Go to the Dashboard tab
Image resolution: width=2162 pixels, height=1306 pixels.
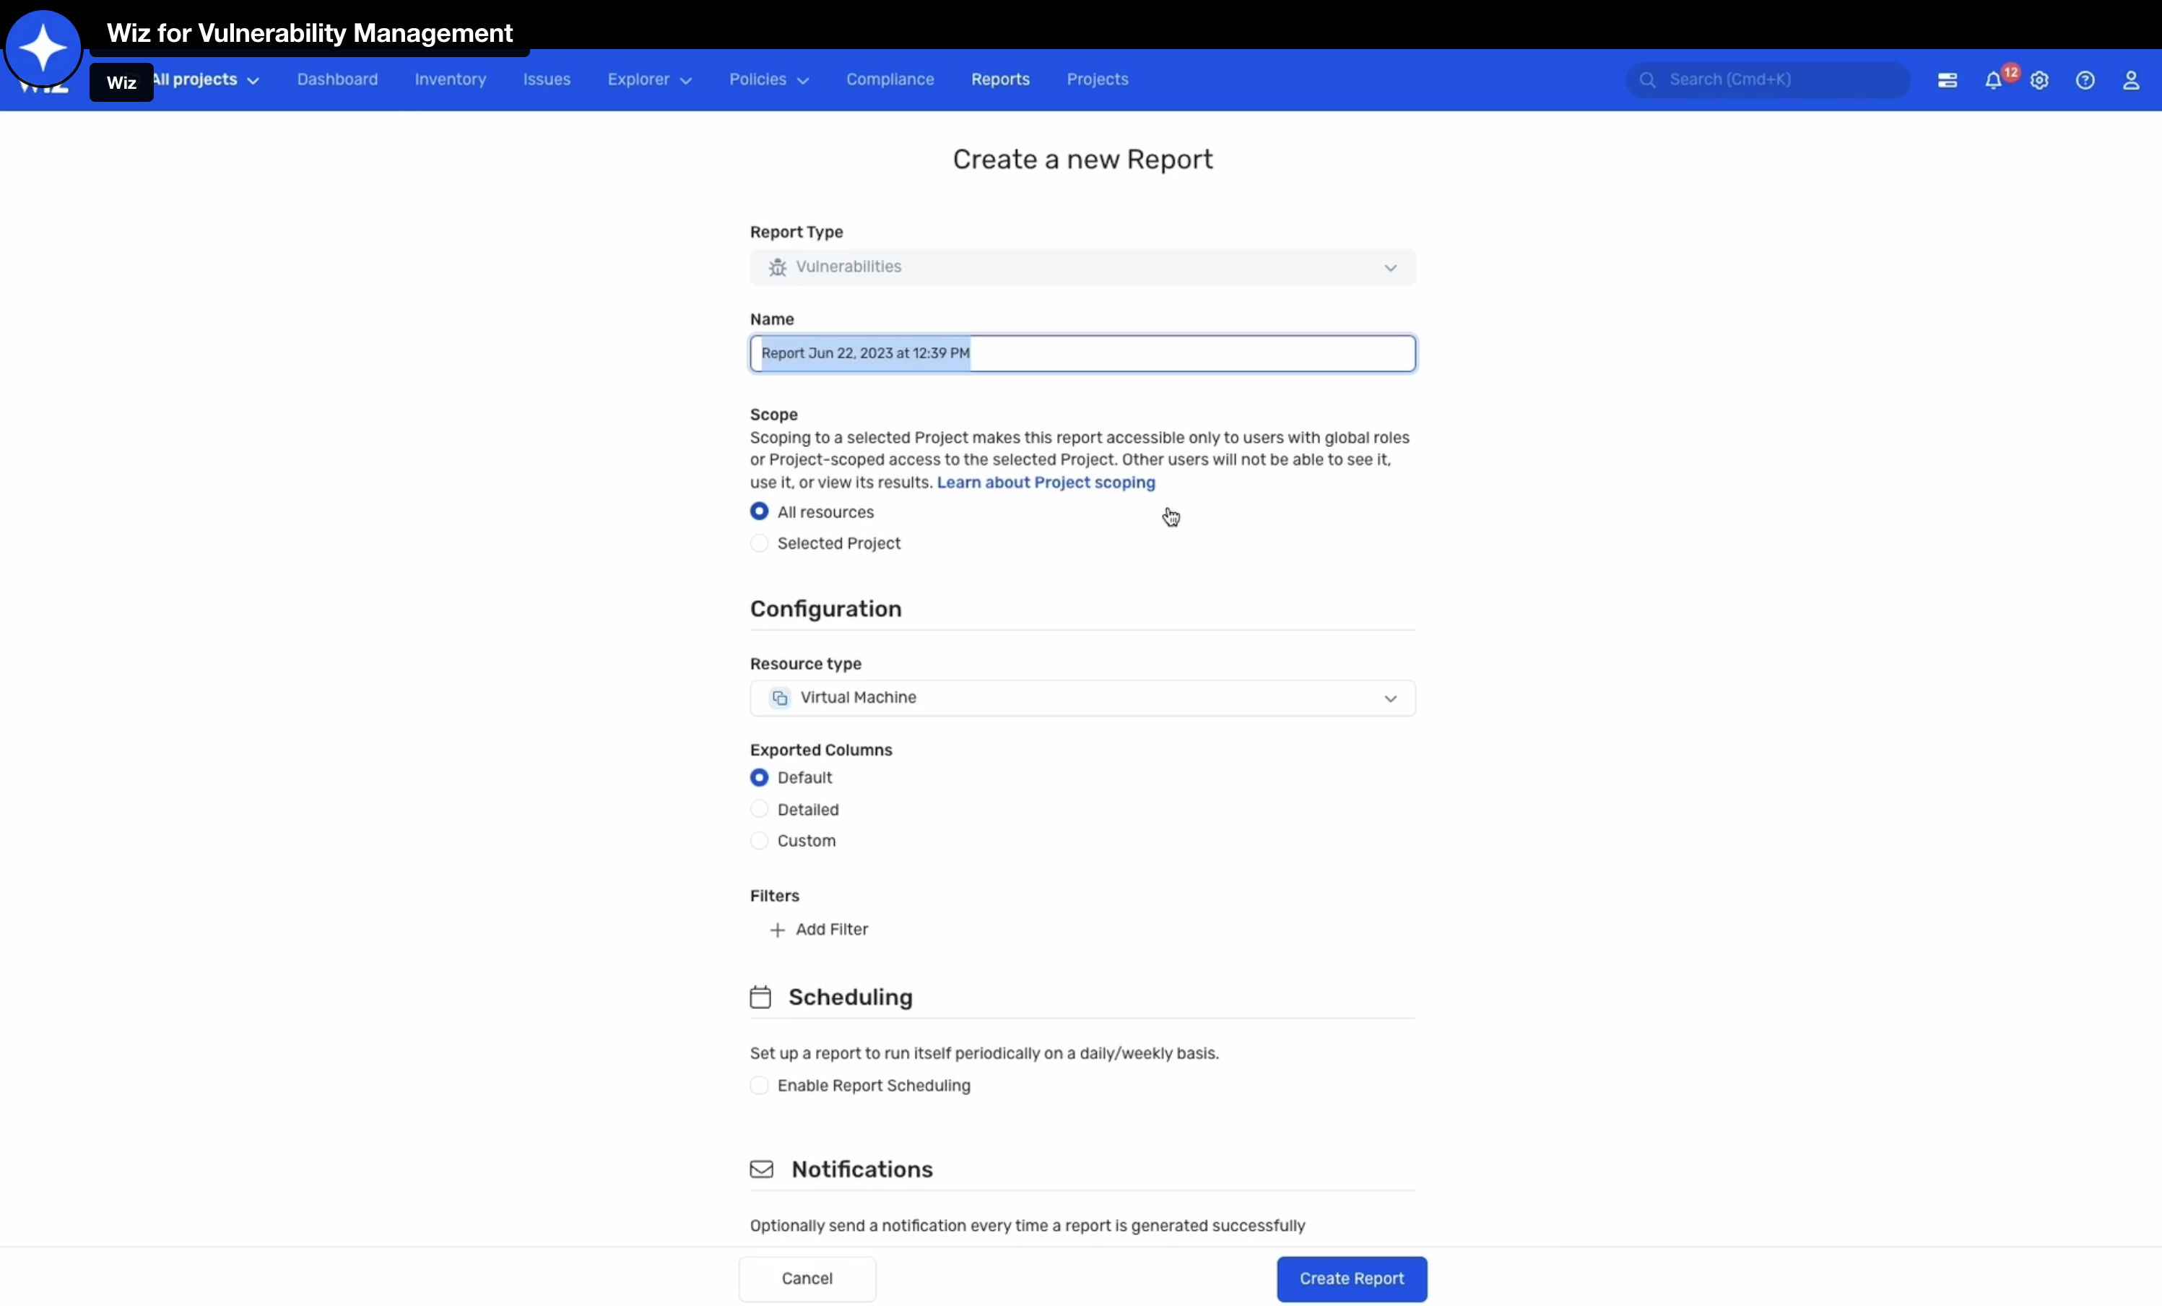(x=337, y=80)
